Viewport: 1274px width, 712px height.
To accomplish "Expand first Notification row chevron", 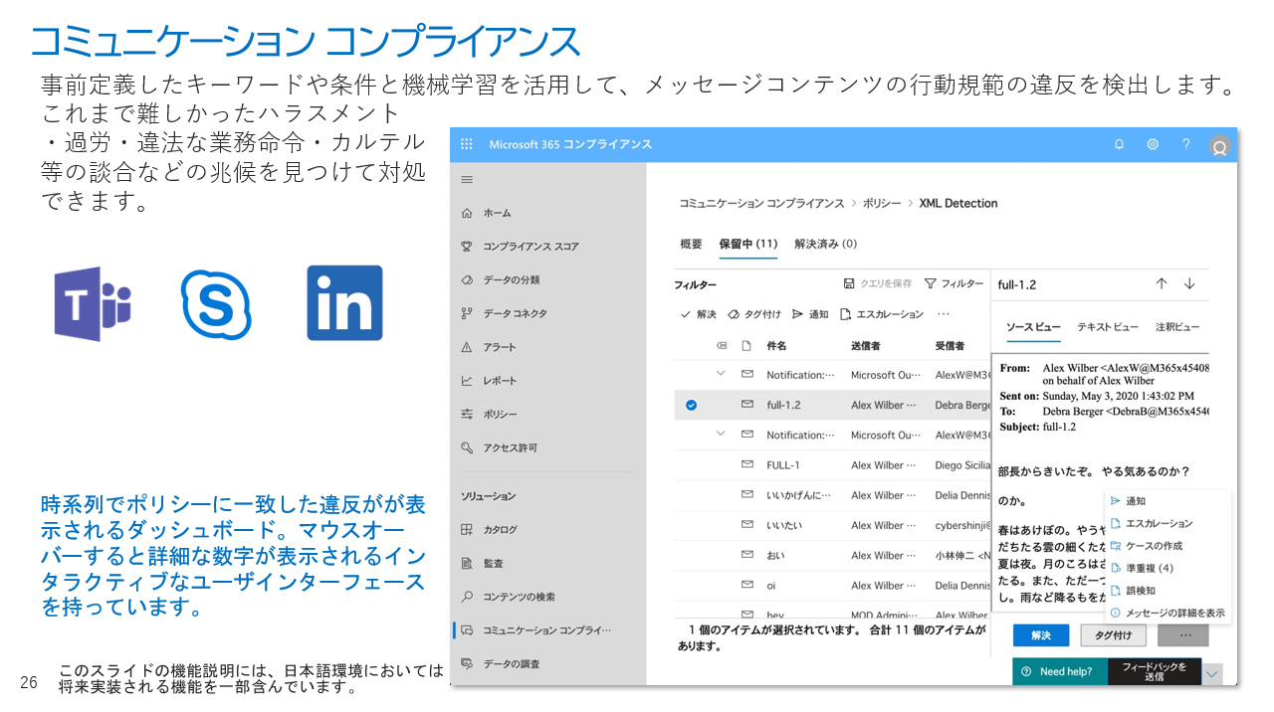I will [721, 375].
